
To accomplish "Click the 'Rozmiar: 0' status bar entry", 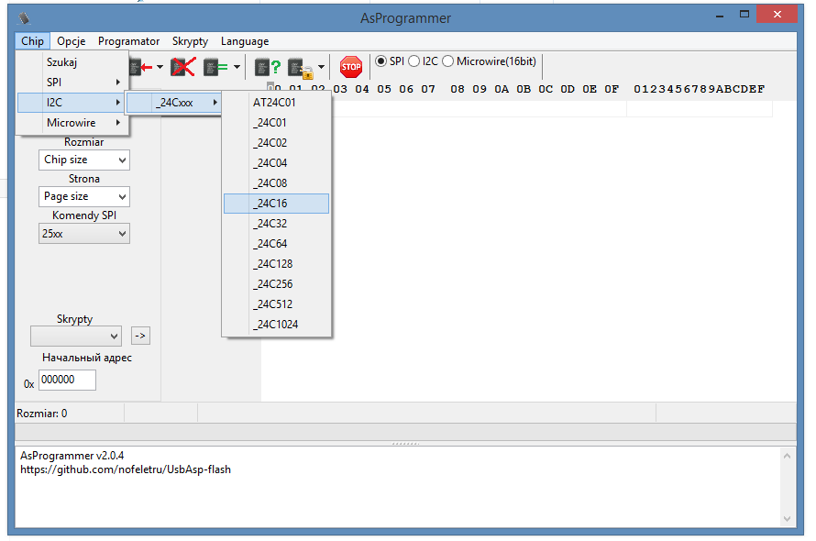I will click(x=41, y=414).
